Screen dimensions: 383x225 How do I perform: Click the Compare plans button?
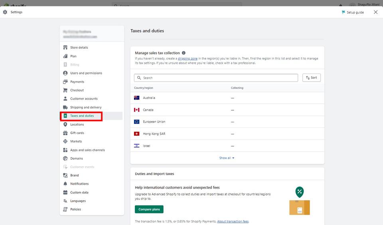[149, 209]
